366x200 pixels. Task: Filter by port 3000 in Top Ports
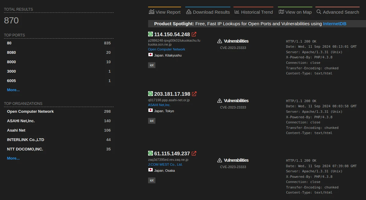[x=59, y=71]
